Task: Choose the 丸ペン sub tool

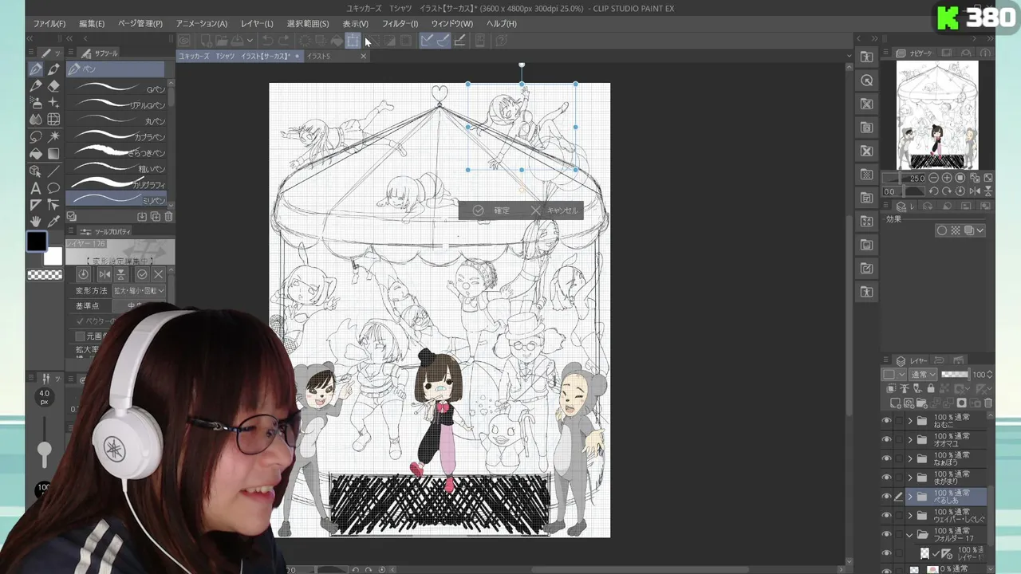Action: click(117, 120)
